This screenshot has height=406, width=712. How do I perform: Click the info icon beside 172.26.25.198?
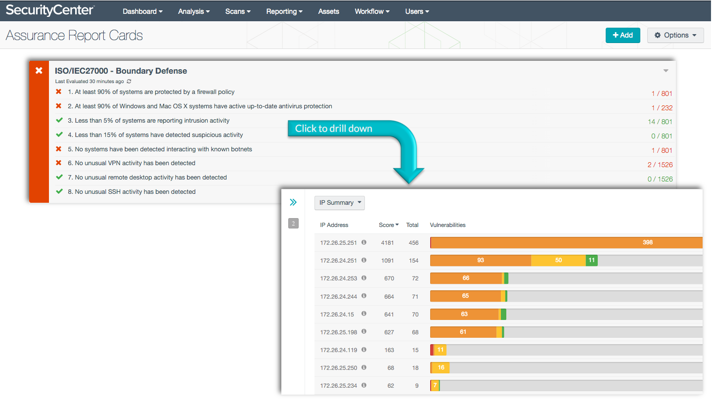point(364,331)
